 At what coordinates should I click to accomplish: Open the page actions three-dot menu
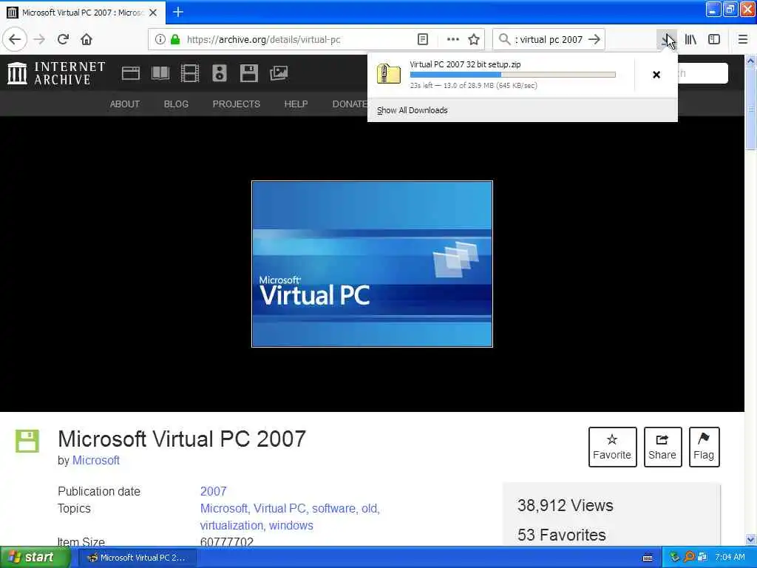pos(453,40)
